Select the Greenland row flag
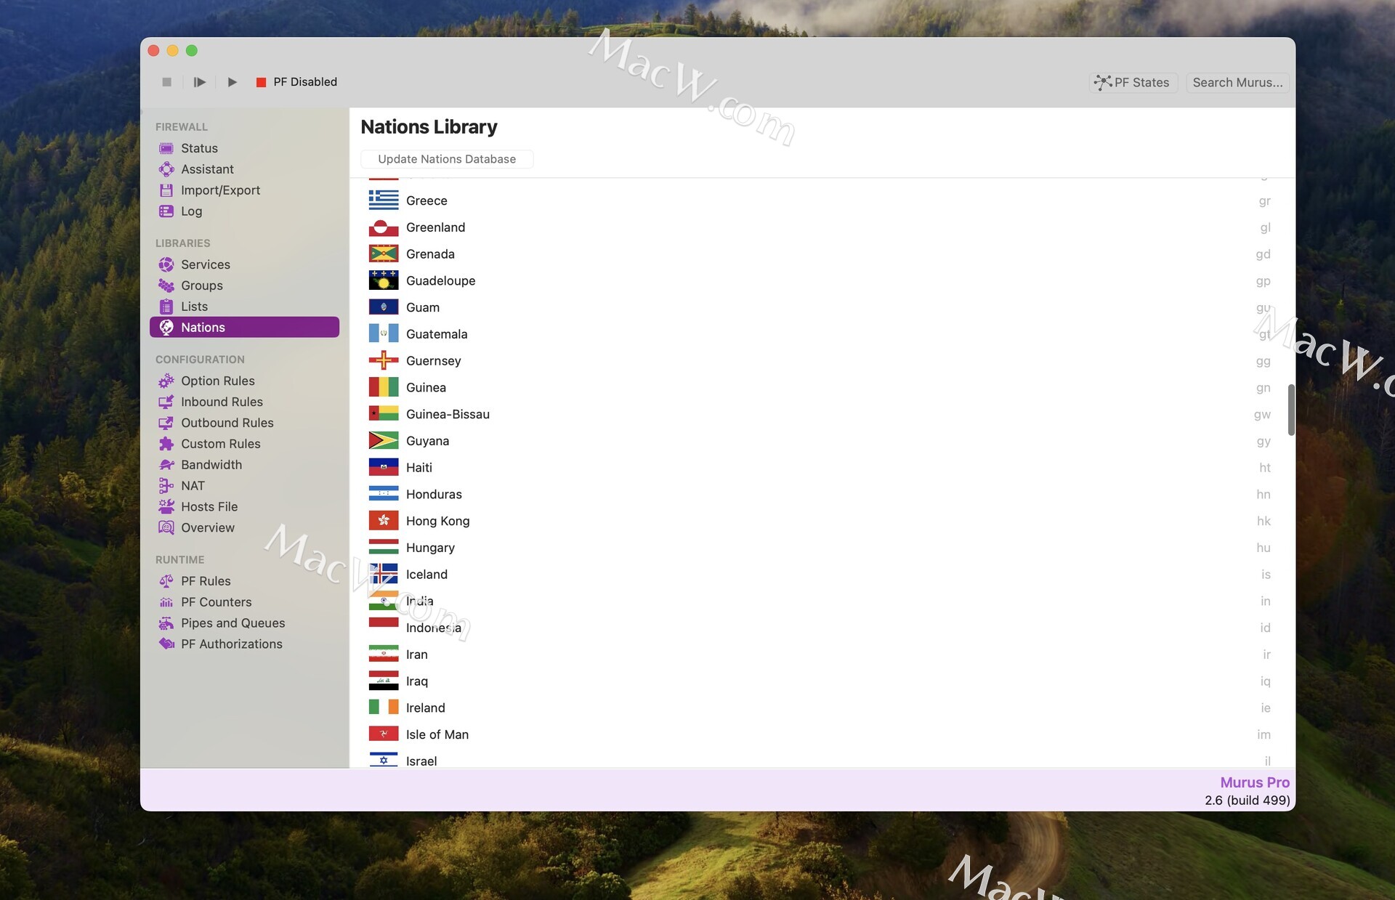 383,228
